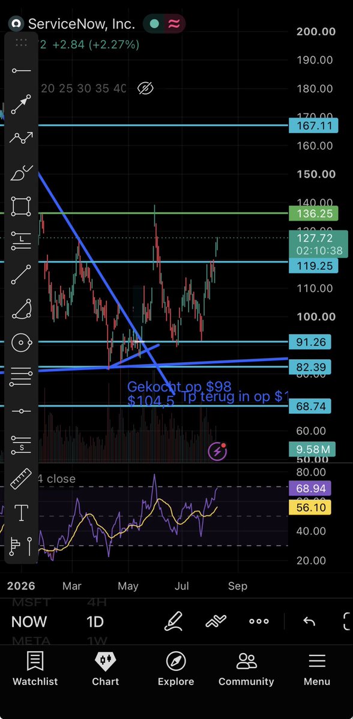
Task: Open the 1D timeframe selector
Action: [x=95, y=622]
